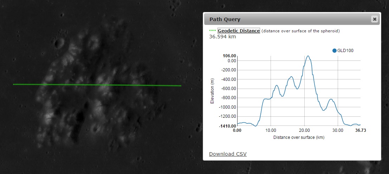Select the -800.00 elevation tick label
The image size is (389, 174).
tap(228, 98)
